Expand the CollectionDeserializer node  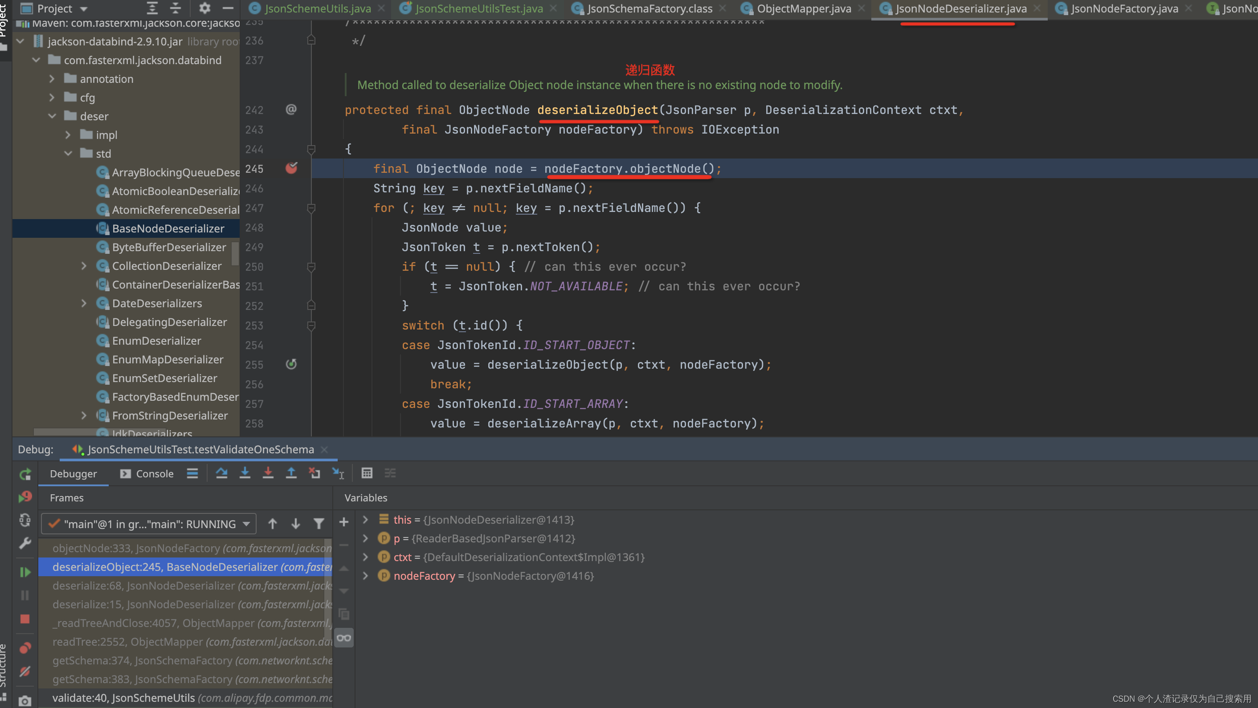click(84, 266)
